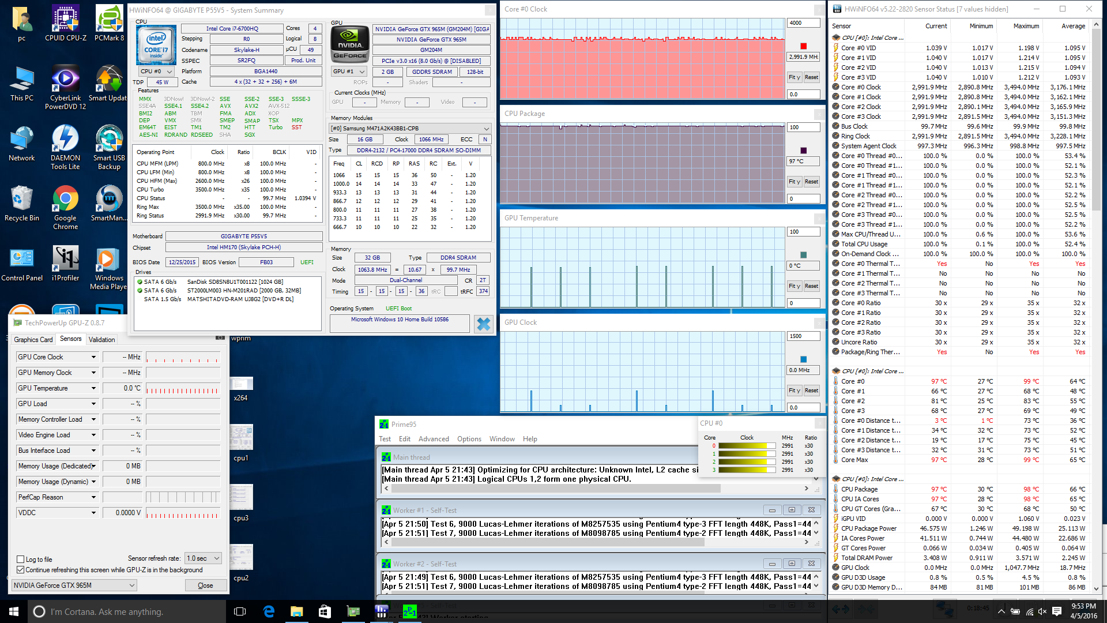Click the Sensor Status vertical scrollbar
1107x623 pixels.
coord(1096,306)
